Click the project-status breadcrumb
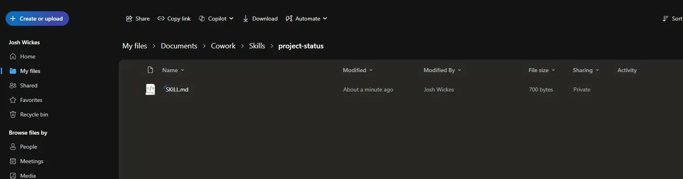Viewport: 683px width, 179px height. 301,46
